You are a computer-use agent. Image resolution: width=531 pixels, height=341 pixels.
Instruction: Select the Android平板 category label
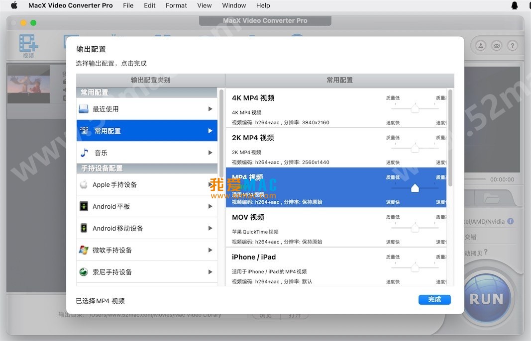pyautogui.click(x=111, y=206)
